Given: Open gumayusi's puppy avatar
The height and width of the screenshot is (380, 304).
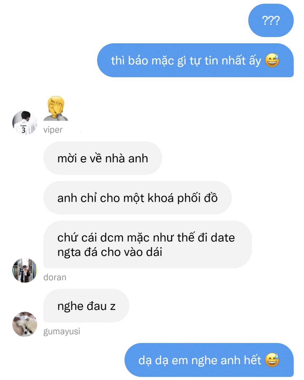Looking at the screenshot, I should click(25, 324).
